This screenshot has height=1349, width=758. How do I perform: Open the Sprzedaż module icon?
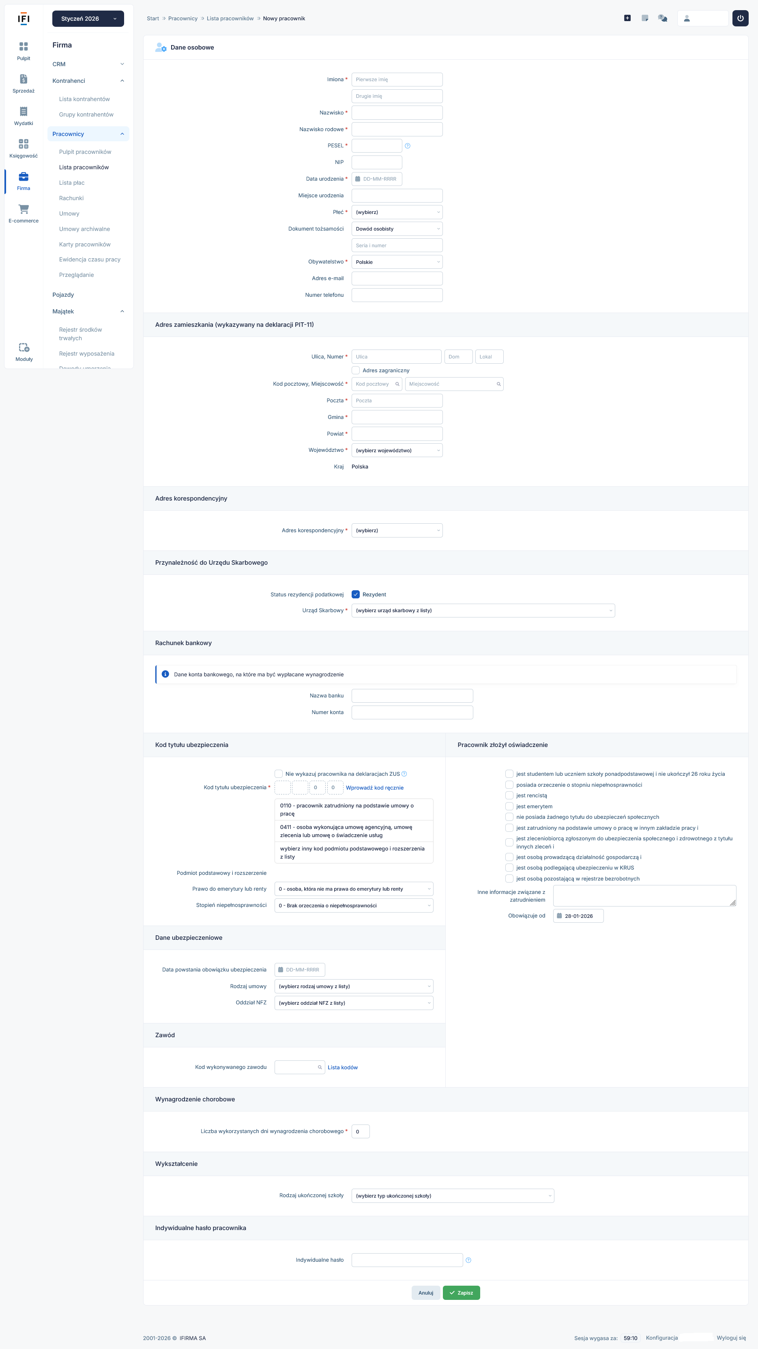click(24, 79)
